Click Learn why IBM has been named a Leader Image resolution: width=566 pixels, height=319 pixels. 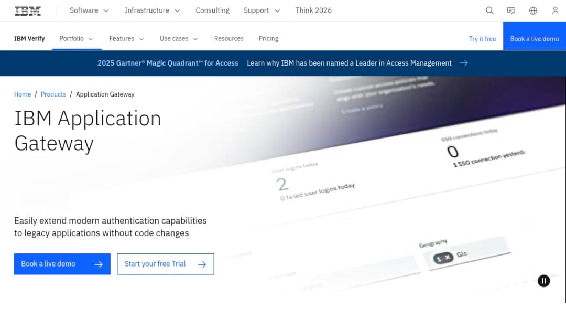pos(349,63)
